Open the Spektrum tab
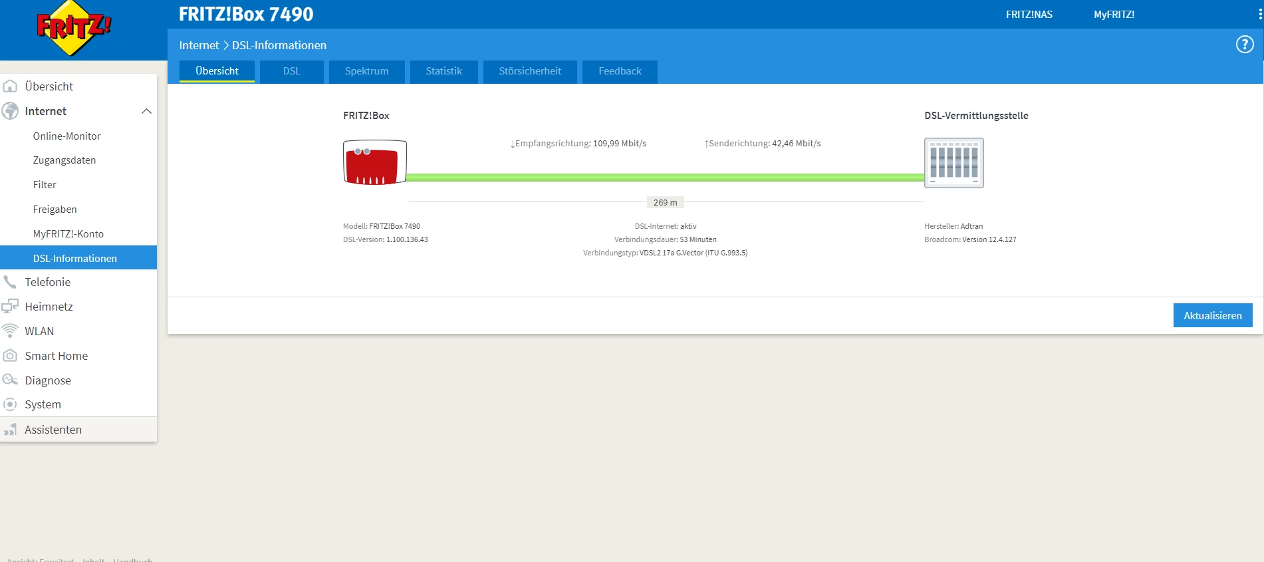The height and width of the screenshot is (562, 1264). point(367,71)
